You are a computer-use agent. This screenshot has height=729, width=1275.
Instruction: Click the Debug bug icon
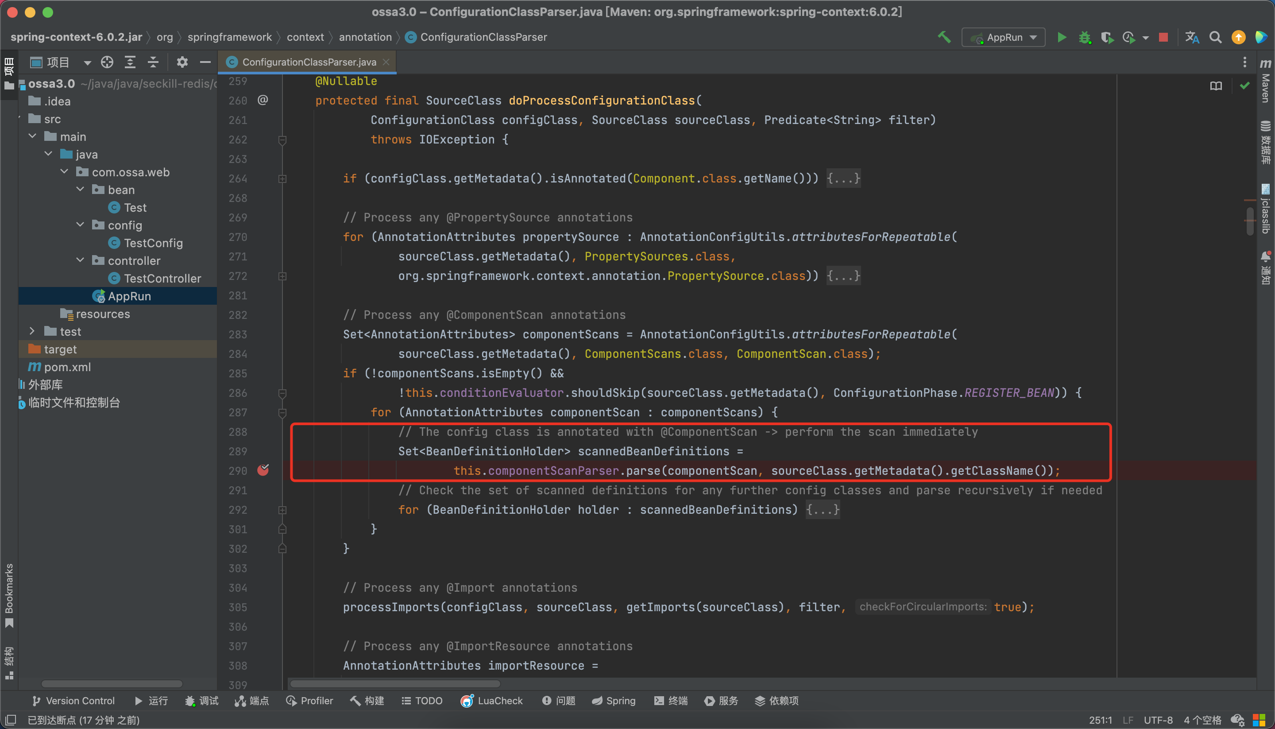(1084, 38)
